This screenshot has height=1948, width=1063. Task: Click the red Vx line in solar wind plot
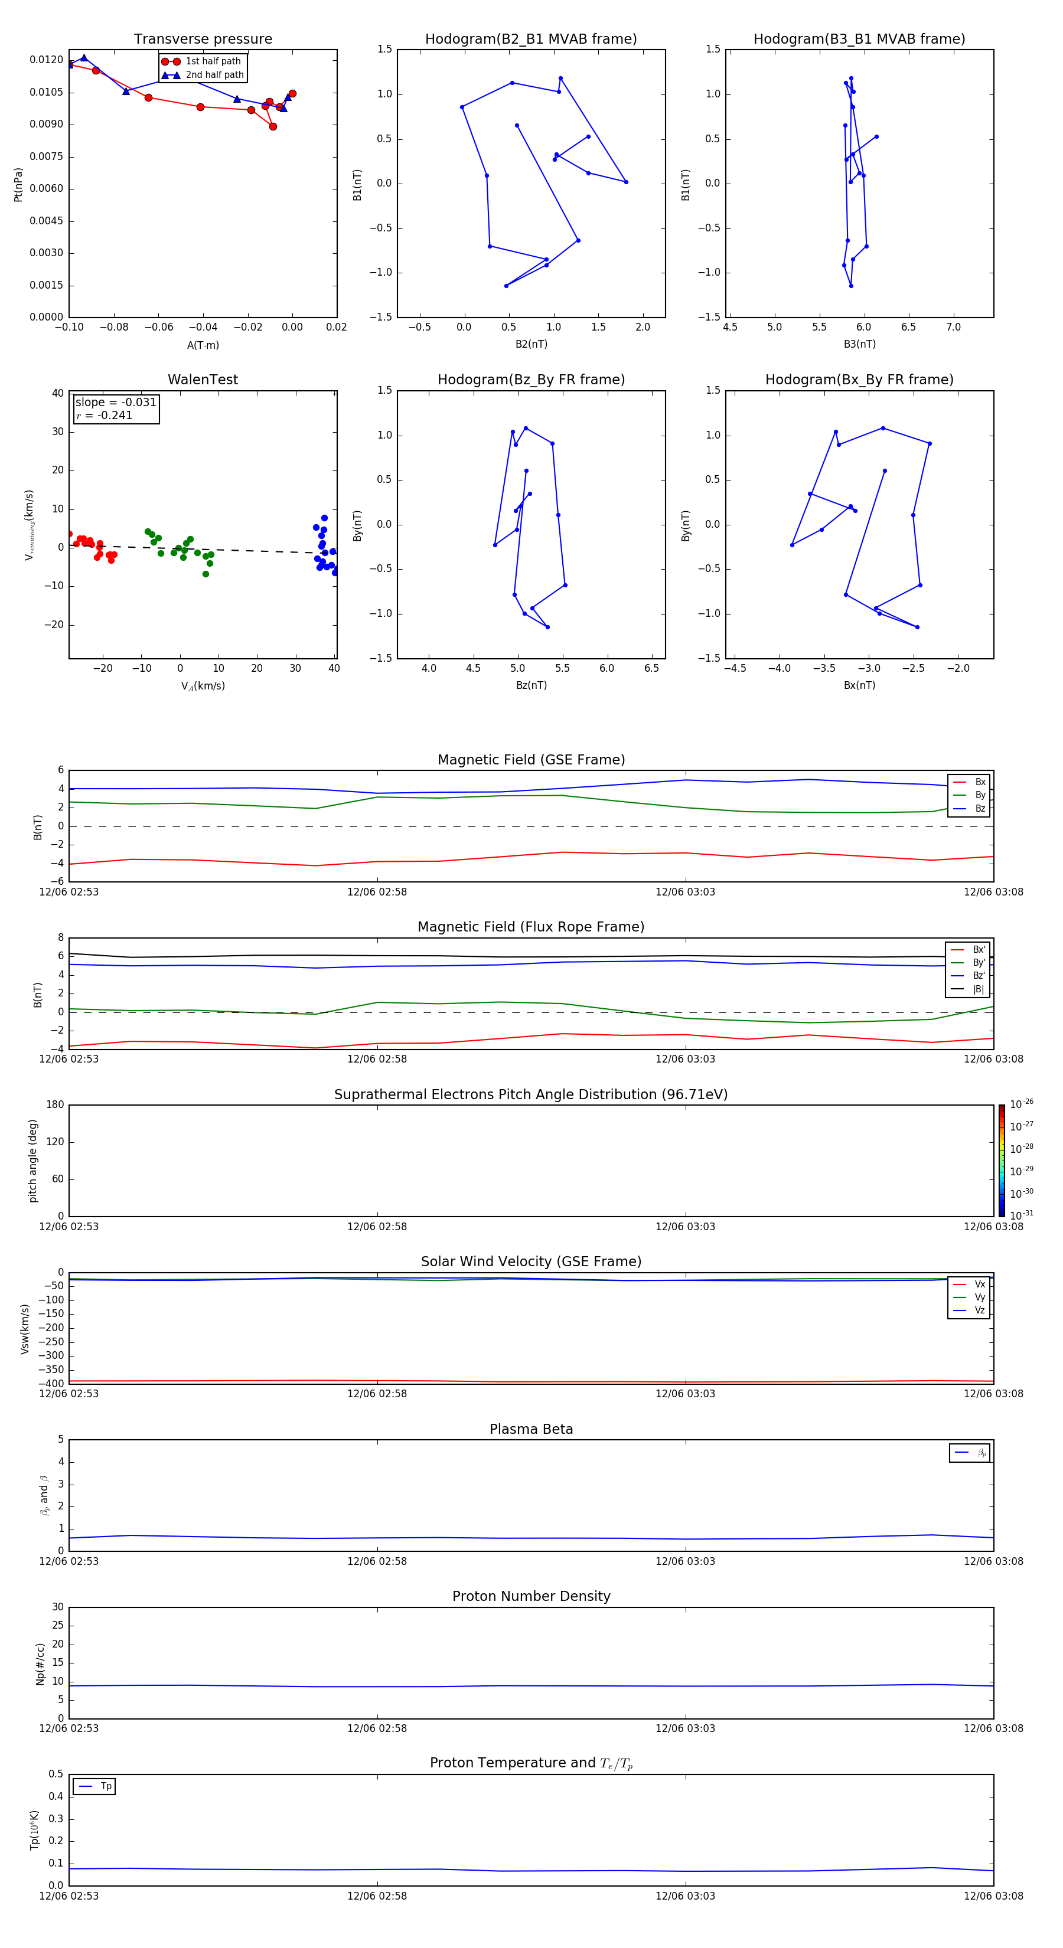coord(530,1381)
